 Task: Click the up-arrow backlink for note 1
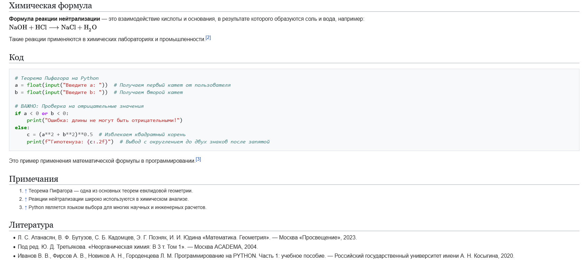(x=26, y=191)
